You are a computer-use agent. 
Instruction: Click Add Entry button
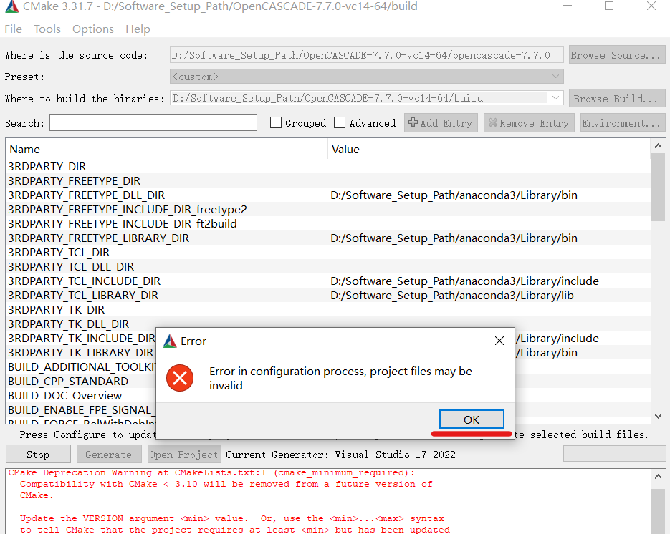click(441, 123)
